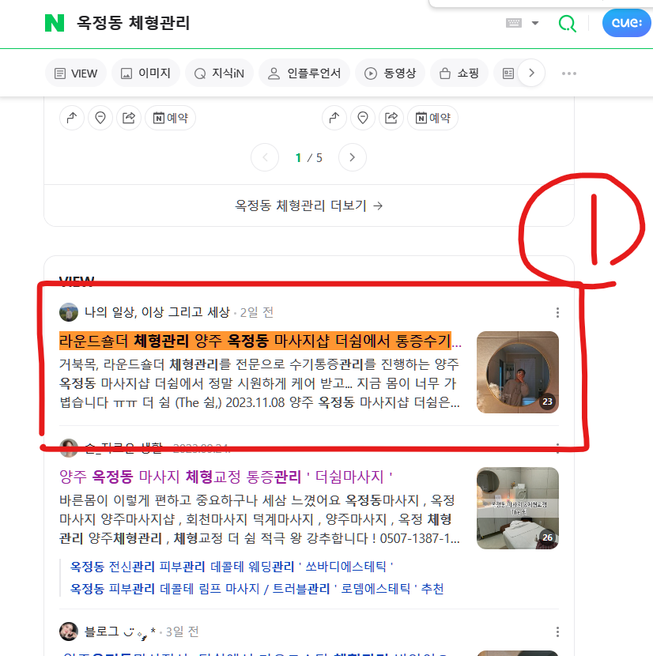
Task: Click the left card 예약 button
Action: 171,118
